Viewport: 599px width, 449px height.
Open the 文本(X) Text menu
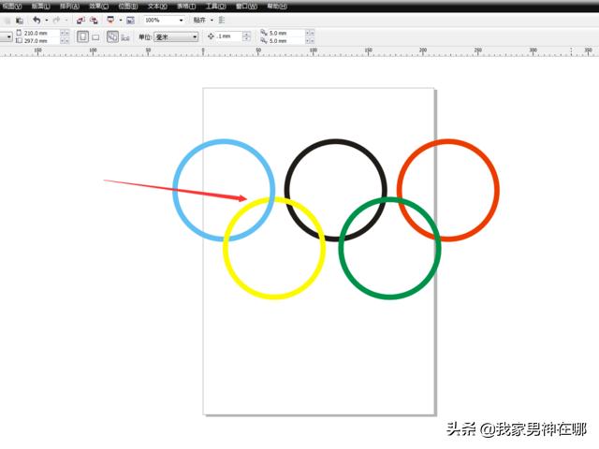[157, 7]
